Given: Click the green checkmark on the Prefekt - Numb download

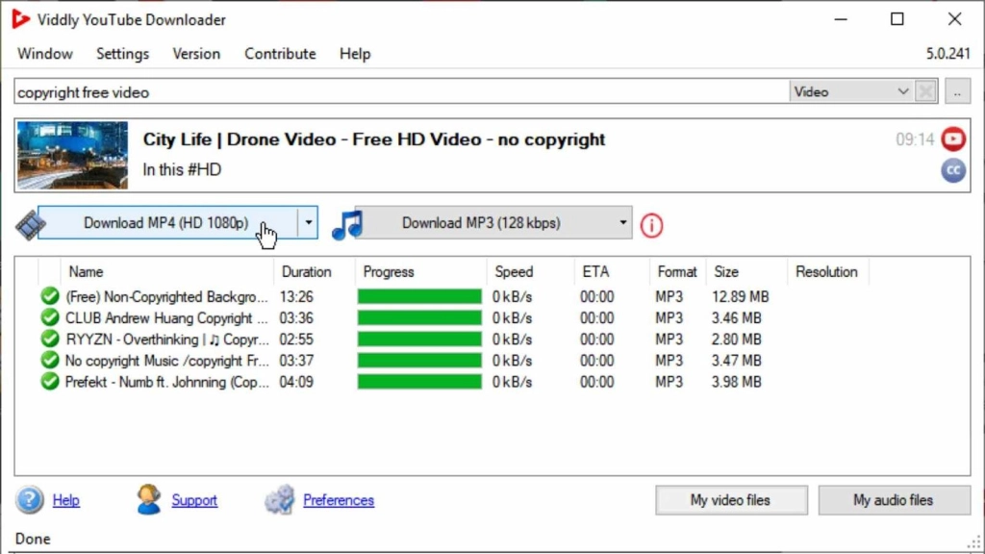Looking at the screenshot, I should tap(49, 381).
